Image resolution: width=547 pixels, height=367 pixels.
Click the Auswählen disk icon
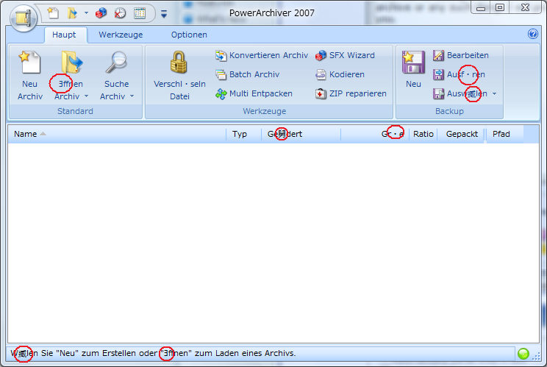438,94
